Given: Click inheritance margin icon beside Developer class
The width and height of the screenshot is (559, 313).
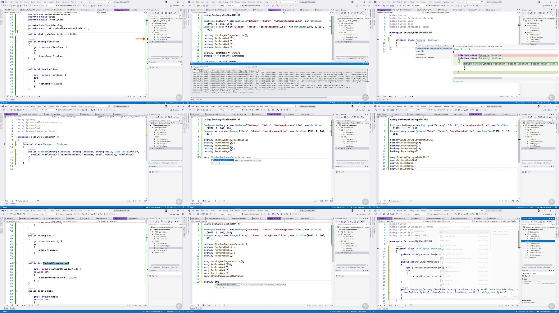Looking at the screenshot, I should click(x=378, y=248).
